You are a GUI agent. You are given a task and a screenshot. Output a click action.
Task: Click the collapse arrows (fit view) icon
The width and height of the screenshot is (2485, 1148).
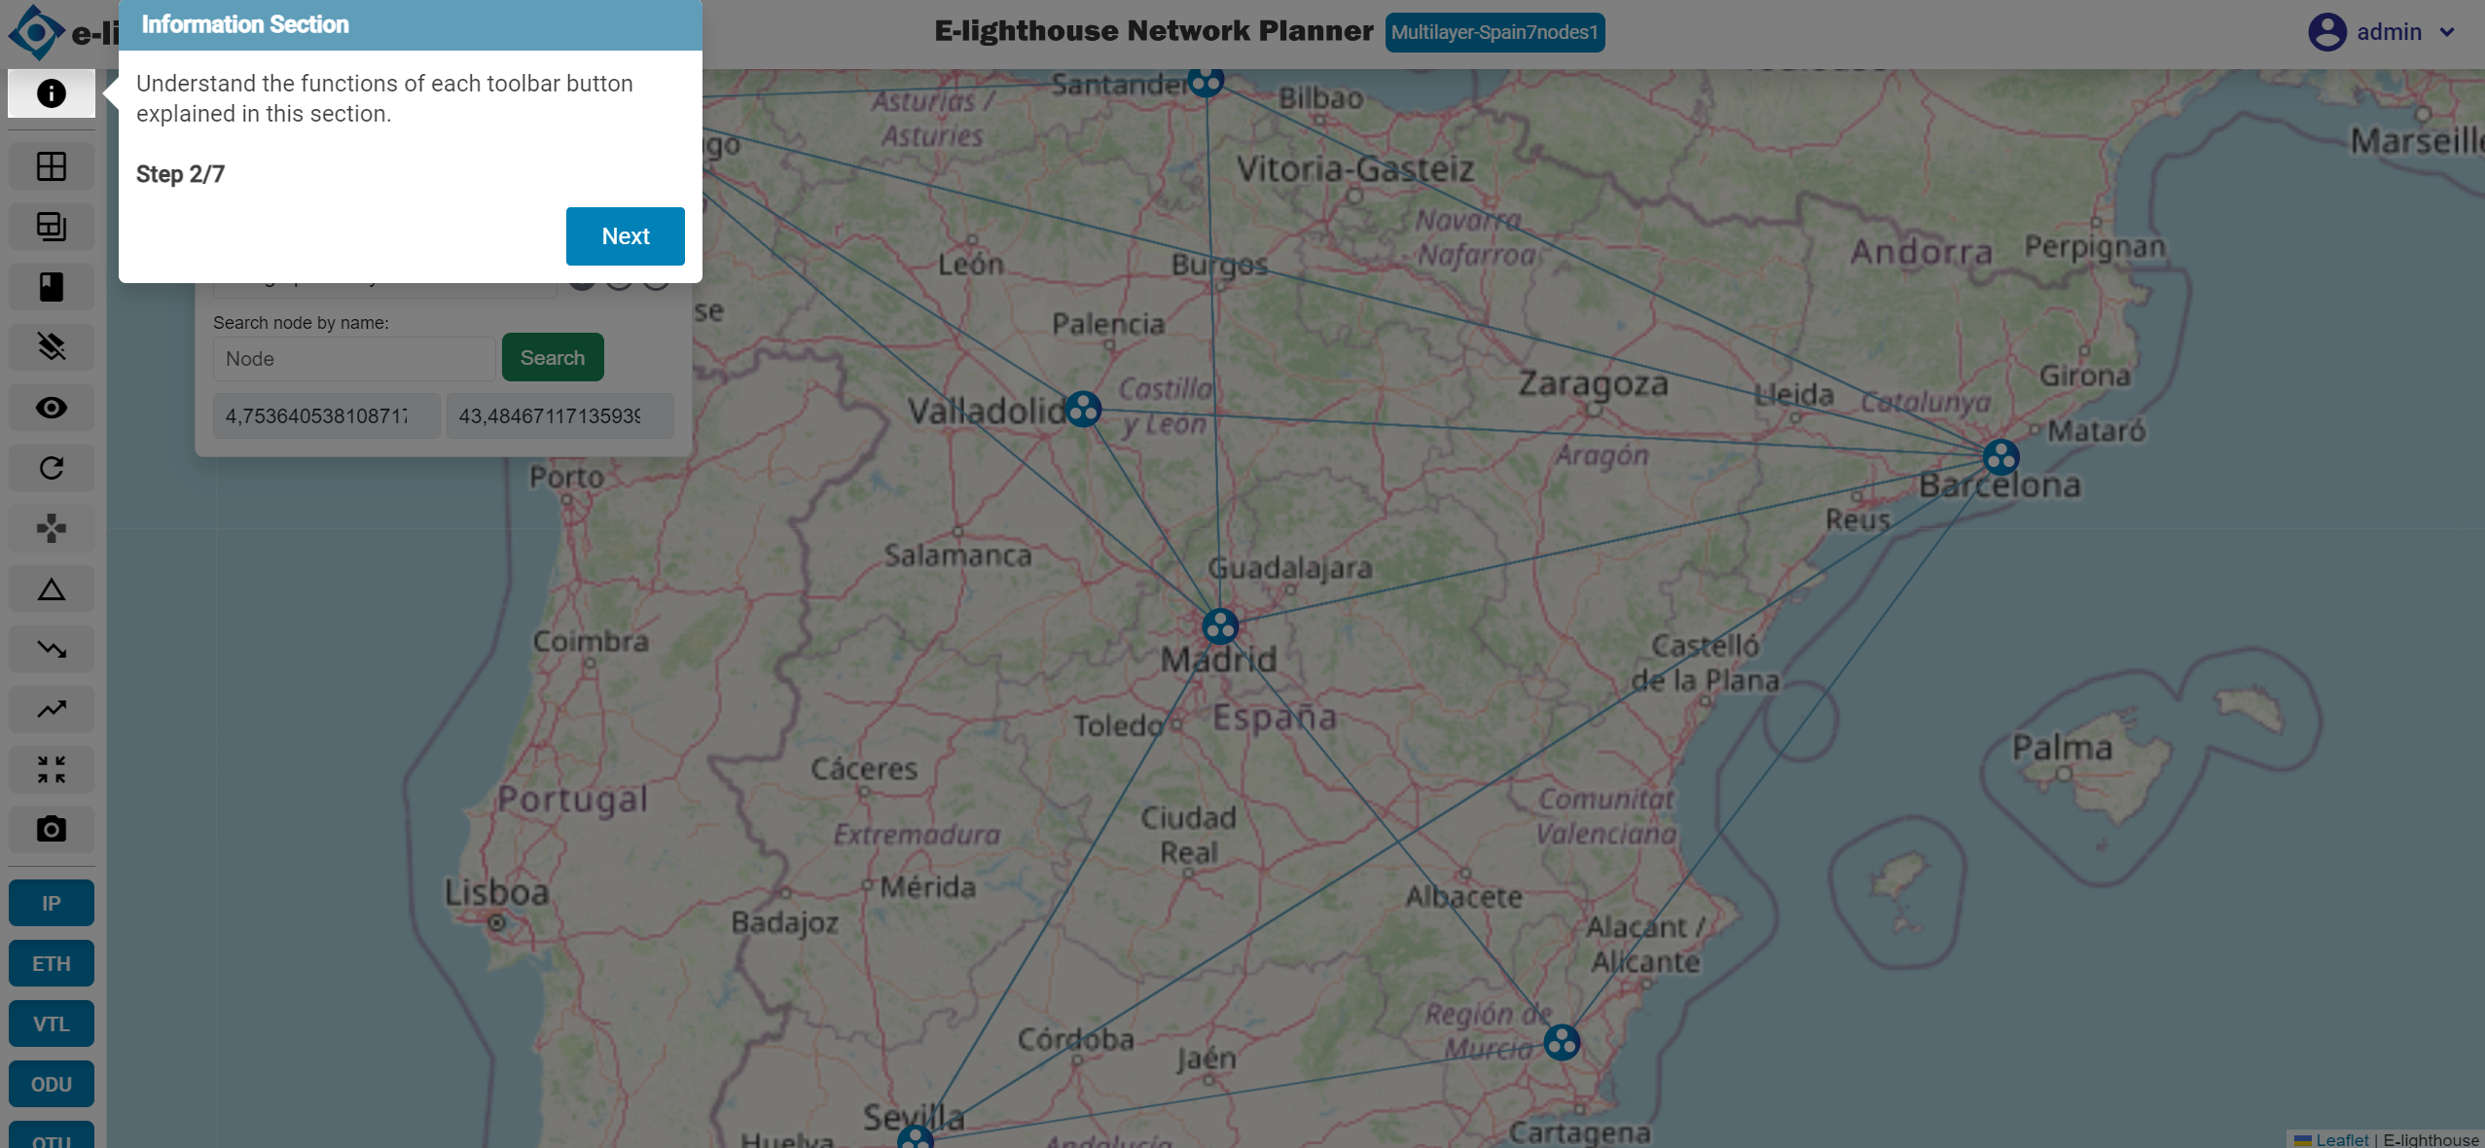coord(52,770)
